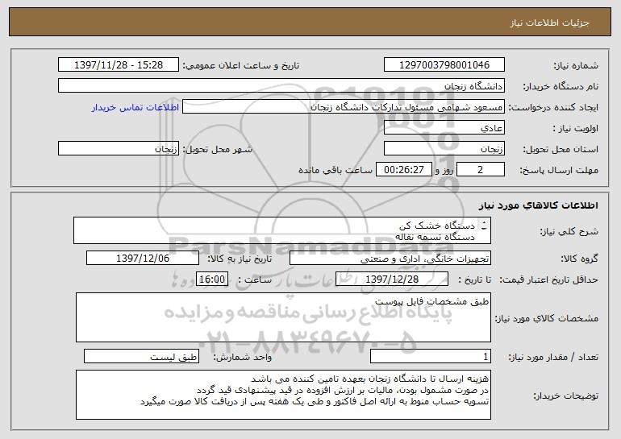Click the time field showing 16:00
This screenshot has width=621, height=439.
212,279
